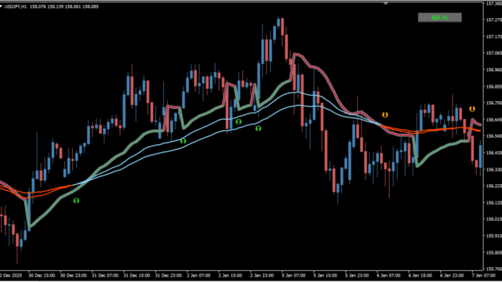Click the chart shift triangle marker at top
This screenshot has width=502, height=282.
pos(385,3)
